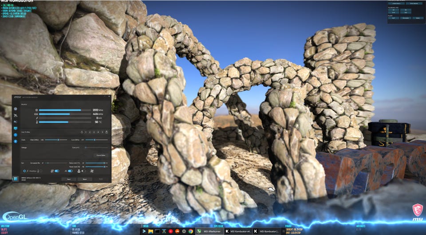The height and width of the screenshot is (235, 426).
Task: Open the black terminal icon in the taskbar
Action: (157, 231)
